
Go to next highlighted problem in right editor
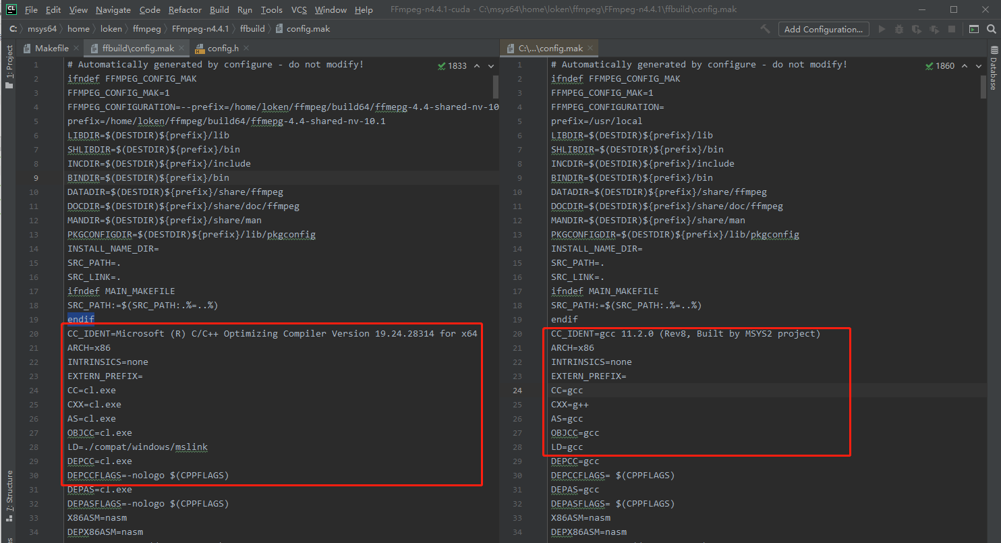click(979, 65)
